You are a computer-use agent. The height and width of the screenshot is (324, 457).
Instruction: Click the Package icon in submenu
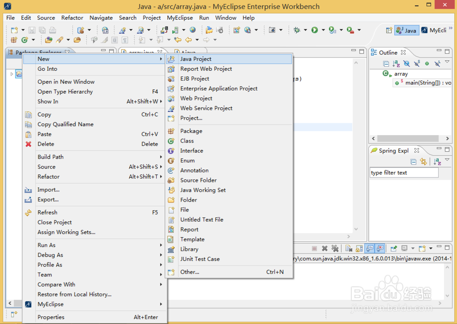171,131
